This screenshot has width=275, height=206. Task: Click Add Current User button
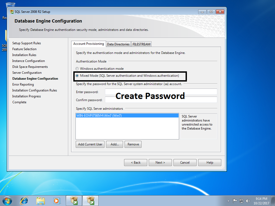pos(90,144)
